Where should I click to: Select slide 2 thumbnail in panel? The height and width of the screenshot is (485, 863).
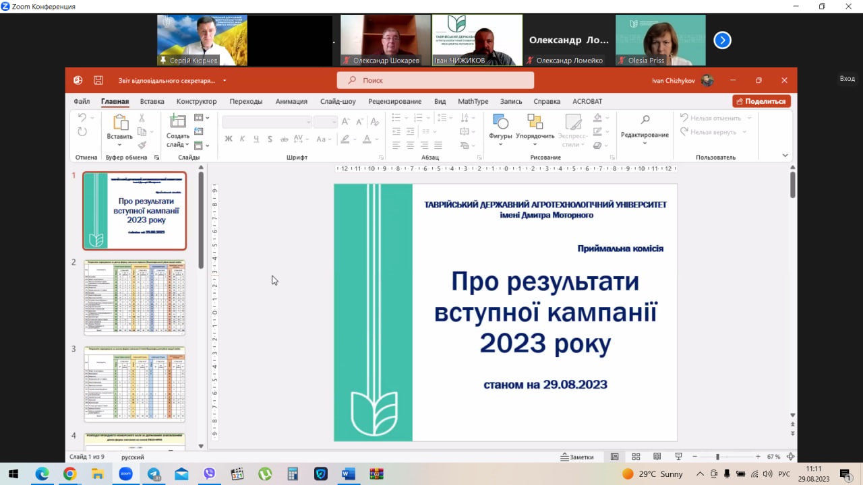134,297
